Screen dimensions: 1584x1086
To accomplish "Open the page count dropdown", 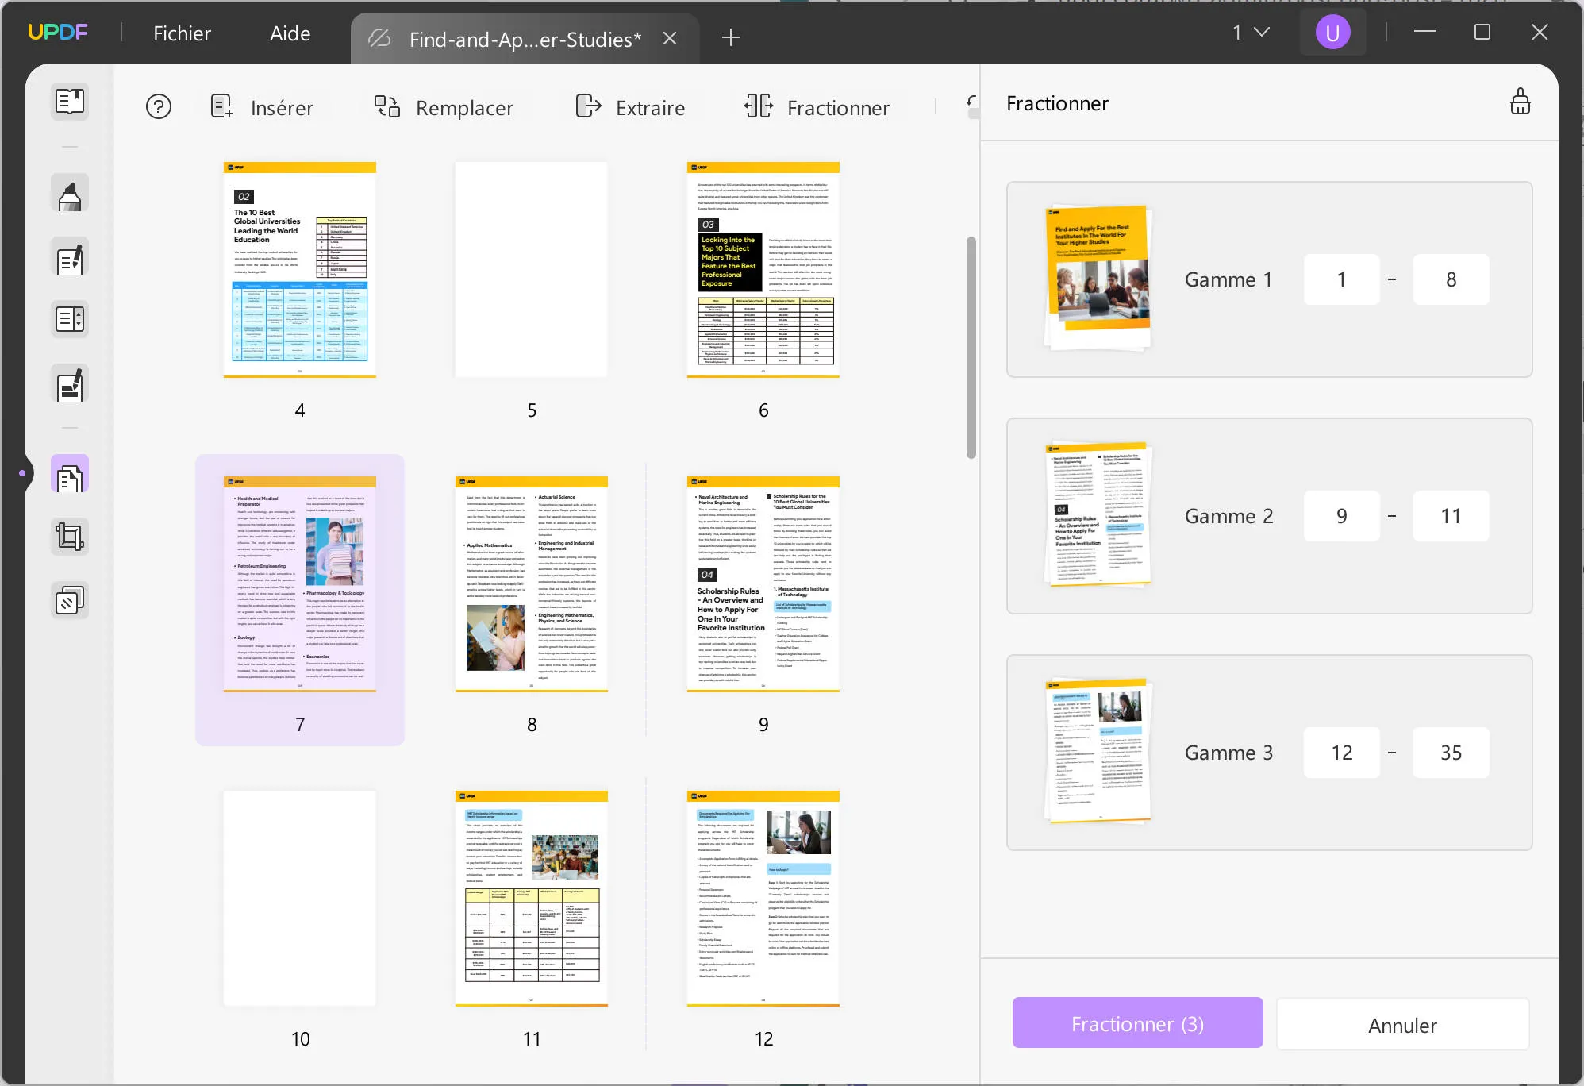I will [1249, 33].
